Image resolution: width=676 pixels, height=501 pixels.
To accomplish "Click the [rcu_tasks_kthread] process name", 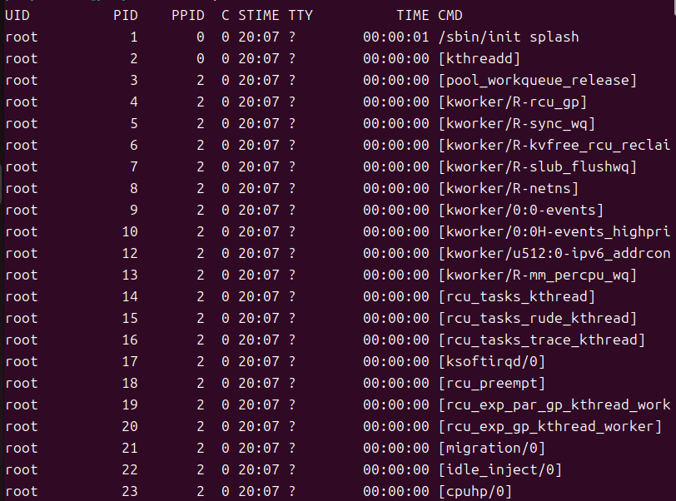I will click(516, 296).
